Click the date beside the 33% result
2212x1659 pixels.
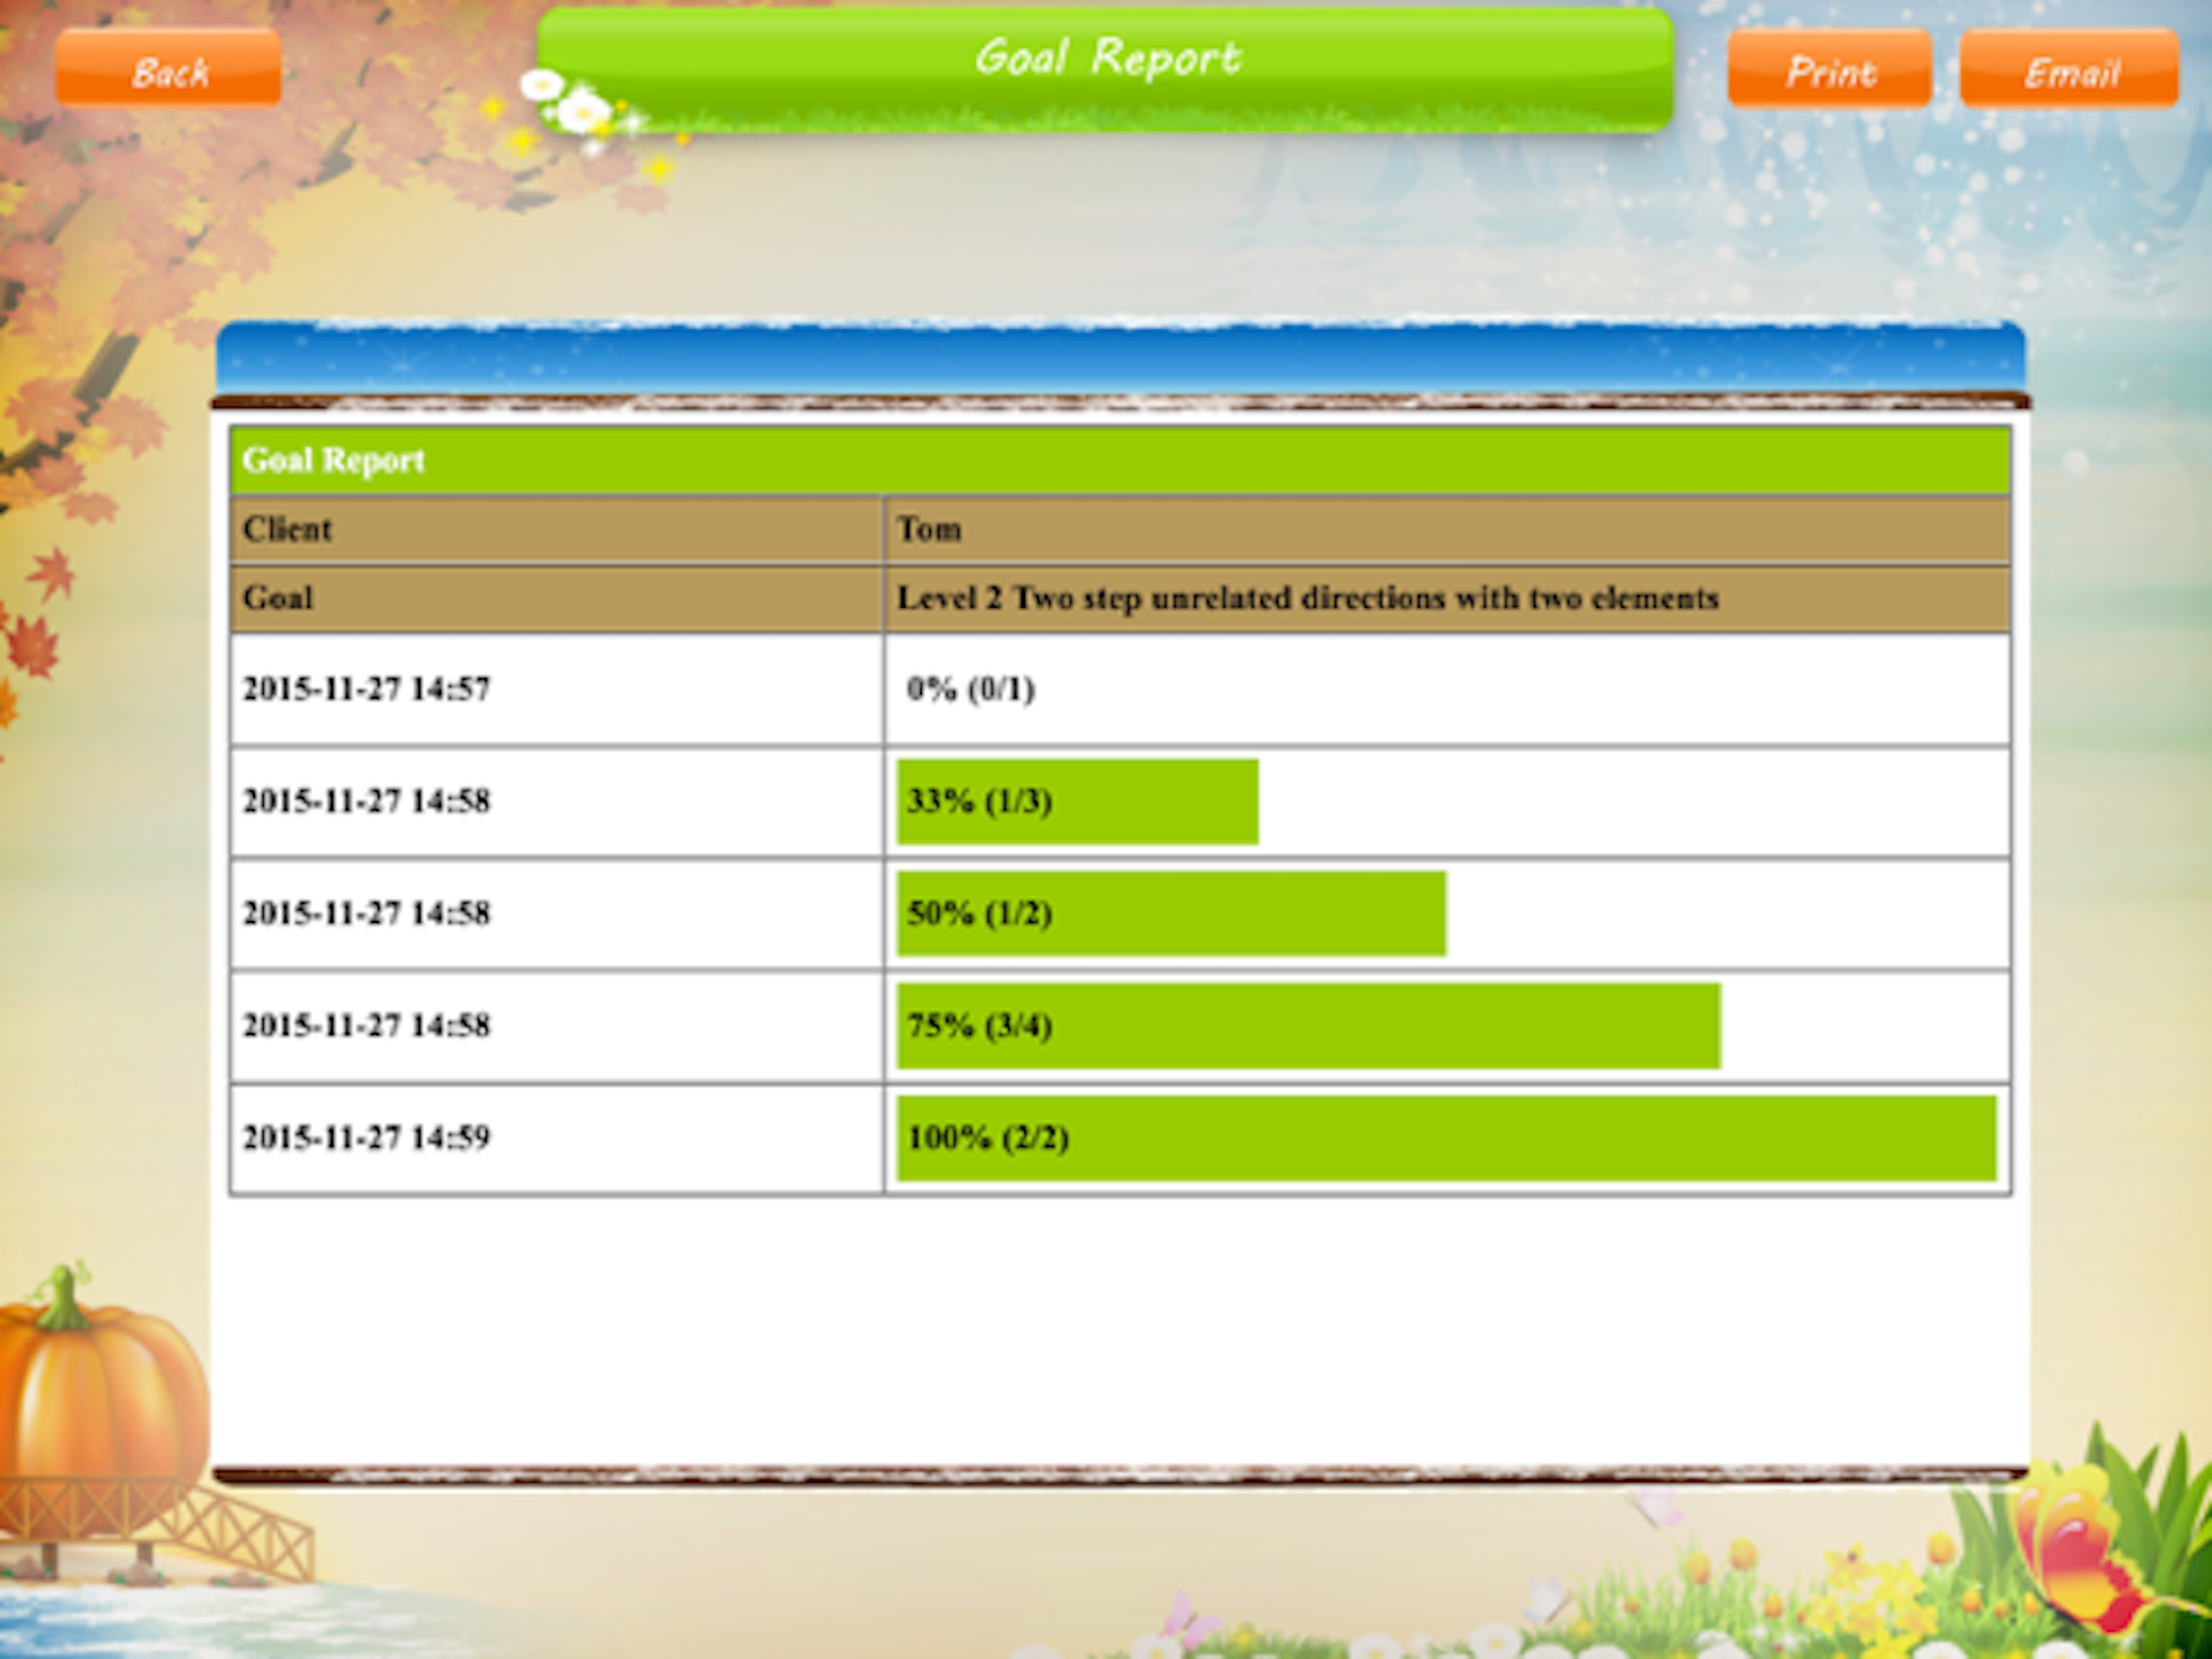[x=367, y=801]
